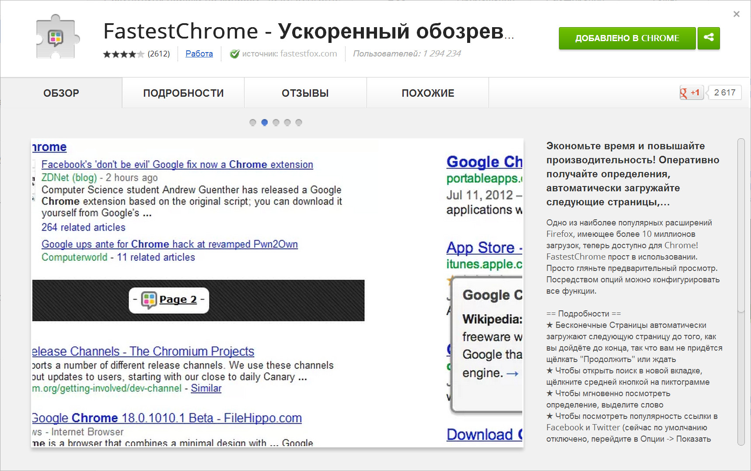Click the description panel scrollbar
751x471 pixels.
pos(741,225)
